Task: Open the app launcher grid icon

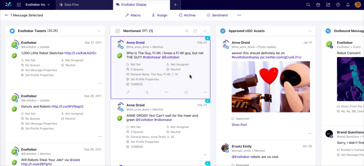Action: point(19,5)
